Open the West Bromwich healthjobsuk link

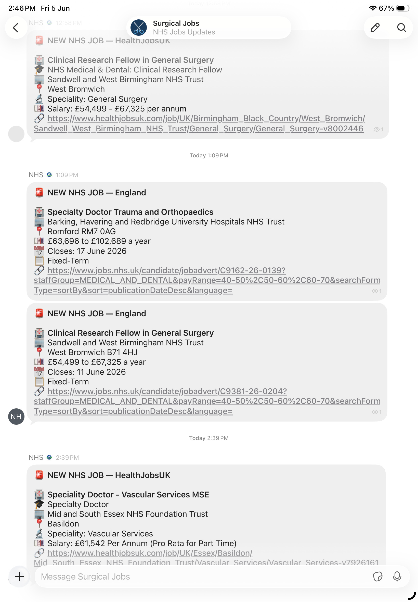point(199,123)
